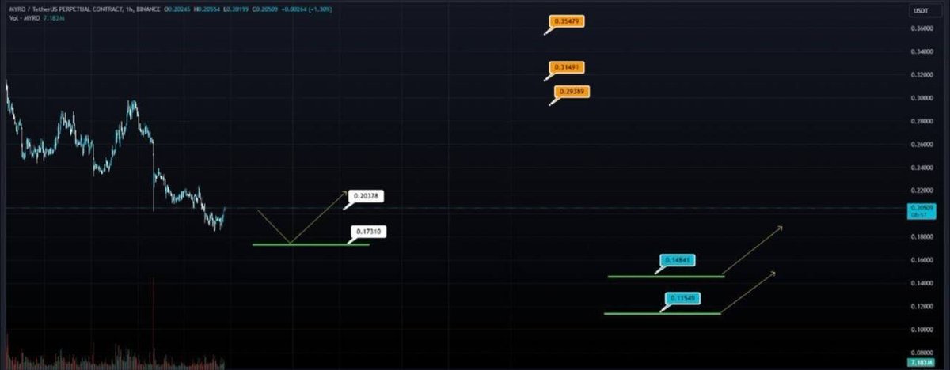950x370 pixels.
Task: Click 0.30000 on the price axis
Action: tap(923, 98)
